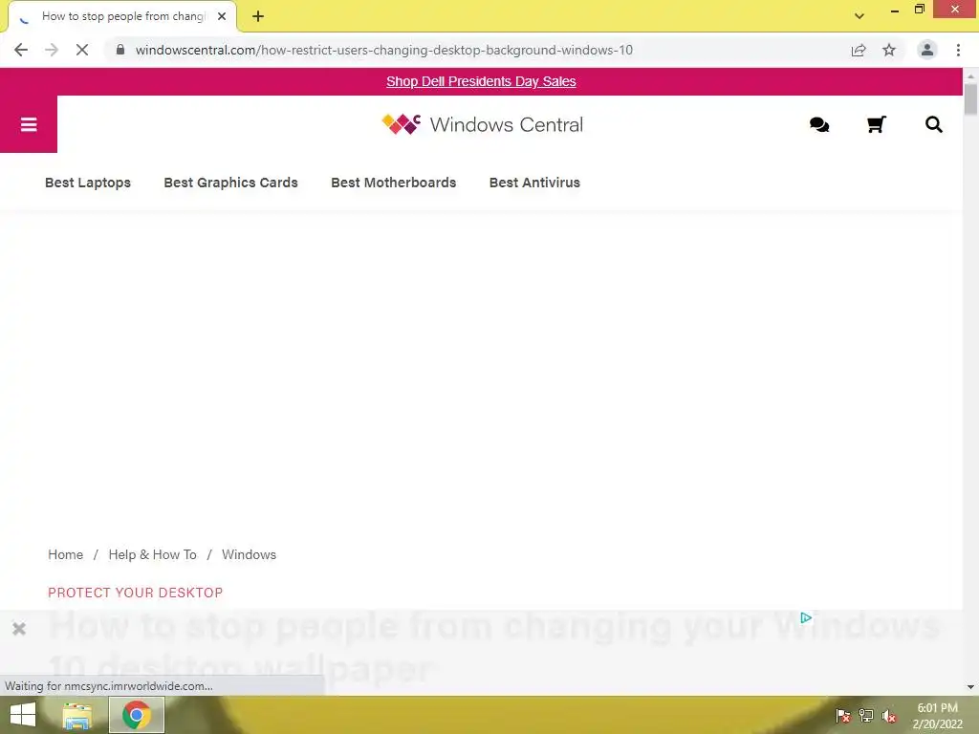Open the tab search dropdown arrow
Viewport: 979px width, 734px height.
click(859, 16)
